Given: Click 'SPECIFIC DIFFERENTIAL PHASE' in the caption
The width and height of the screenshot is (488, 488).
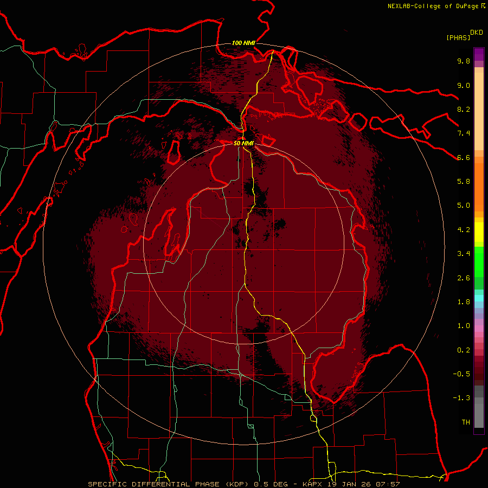Looking at the screenshot, I should click(x=155, y=484).
